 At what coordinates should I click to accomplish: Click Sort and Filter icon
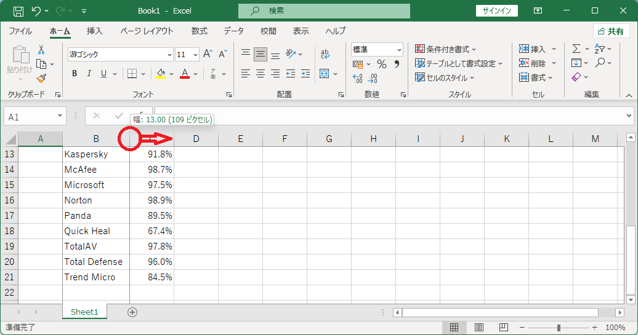(x=600, y=49)
